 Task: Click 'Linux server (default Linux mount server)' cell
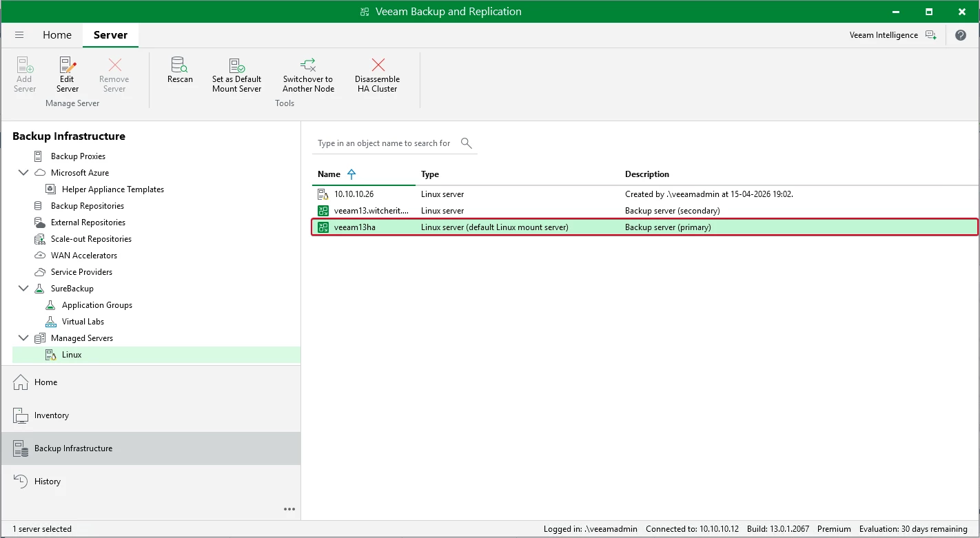pyautogui.click(x=495, y=227)
